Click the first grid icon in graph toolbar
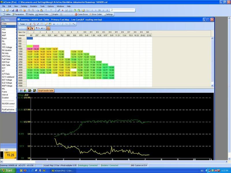This screenshot has width=231, height=173. [21, 91]
